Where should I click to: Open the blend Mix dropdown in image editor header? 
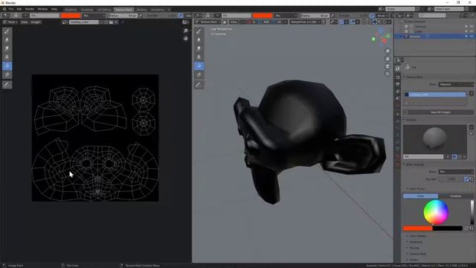(94, 16)
